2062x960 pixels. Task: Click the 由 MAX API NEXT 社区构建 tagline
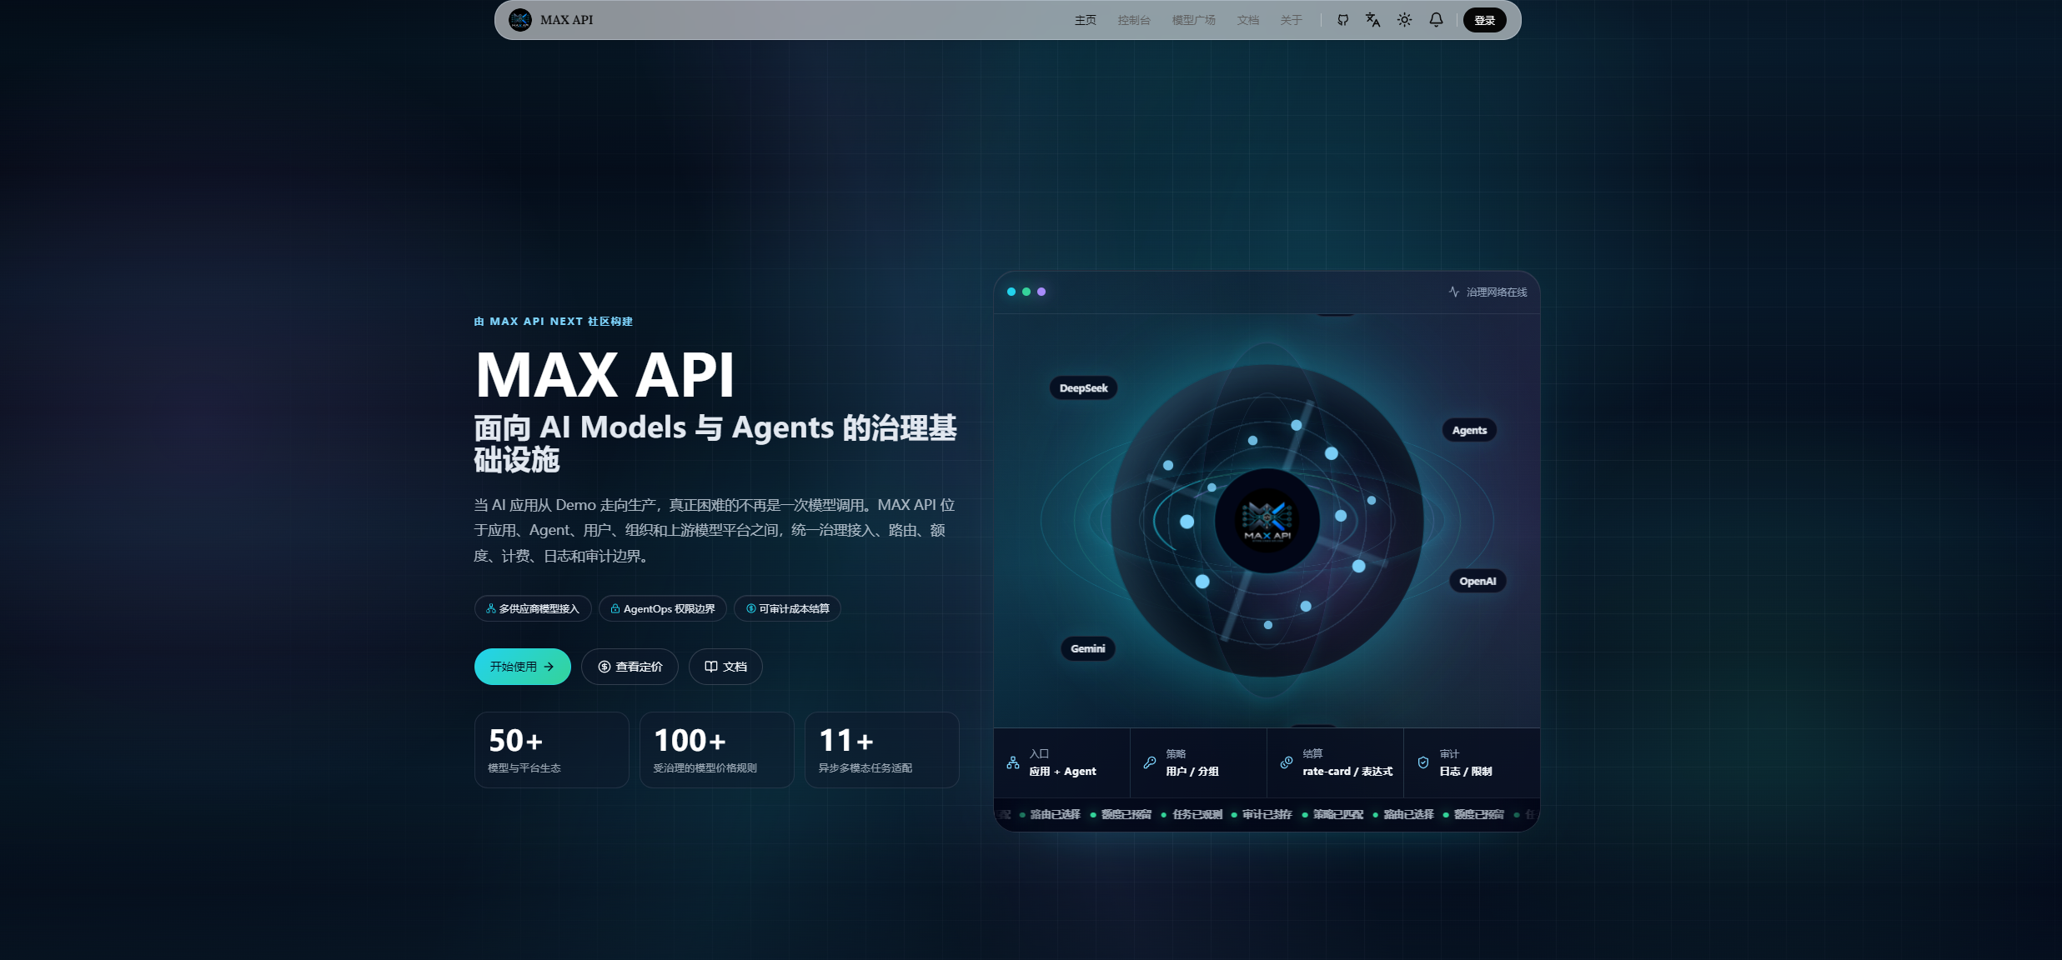pyautogui.click(x=554, y=322)
